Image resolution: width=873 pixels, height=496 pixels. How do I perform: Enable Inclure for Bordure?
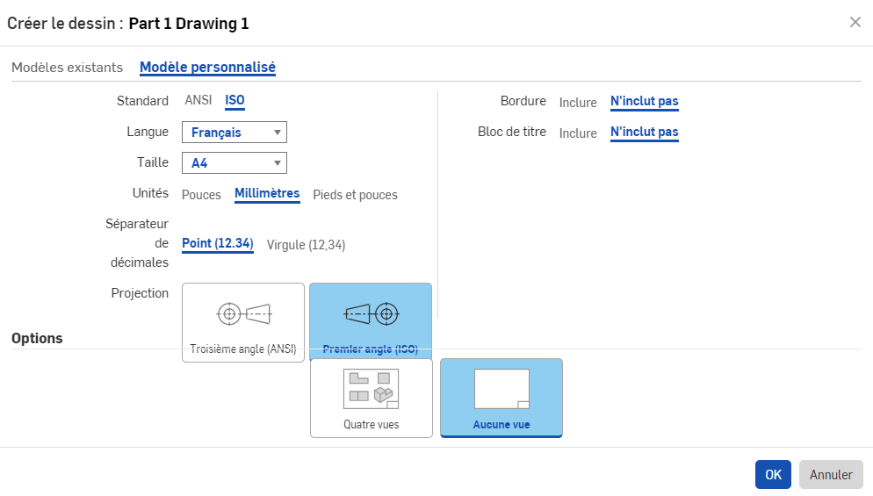click(578, 103)
